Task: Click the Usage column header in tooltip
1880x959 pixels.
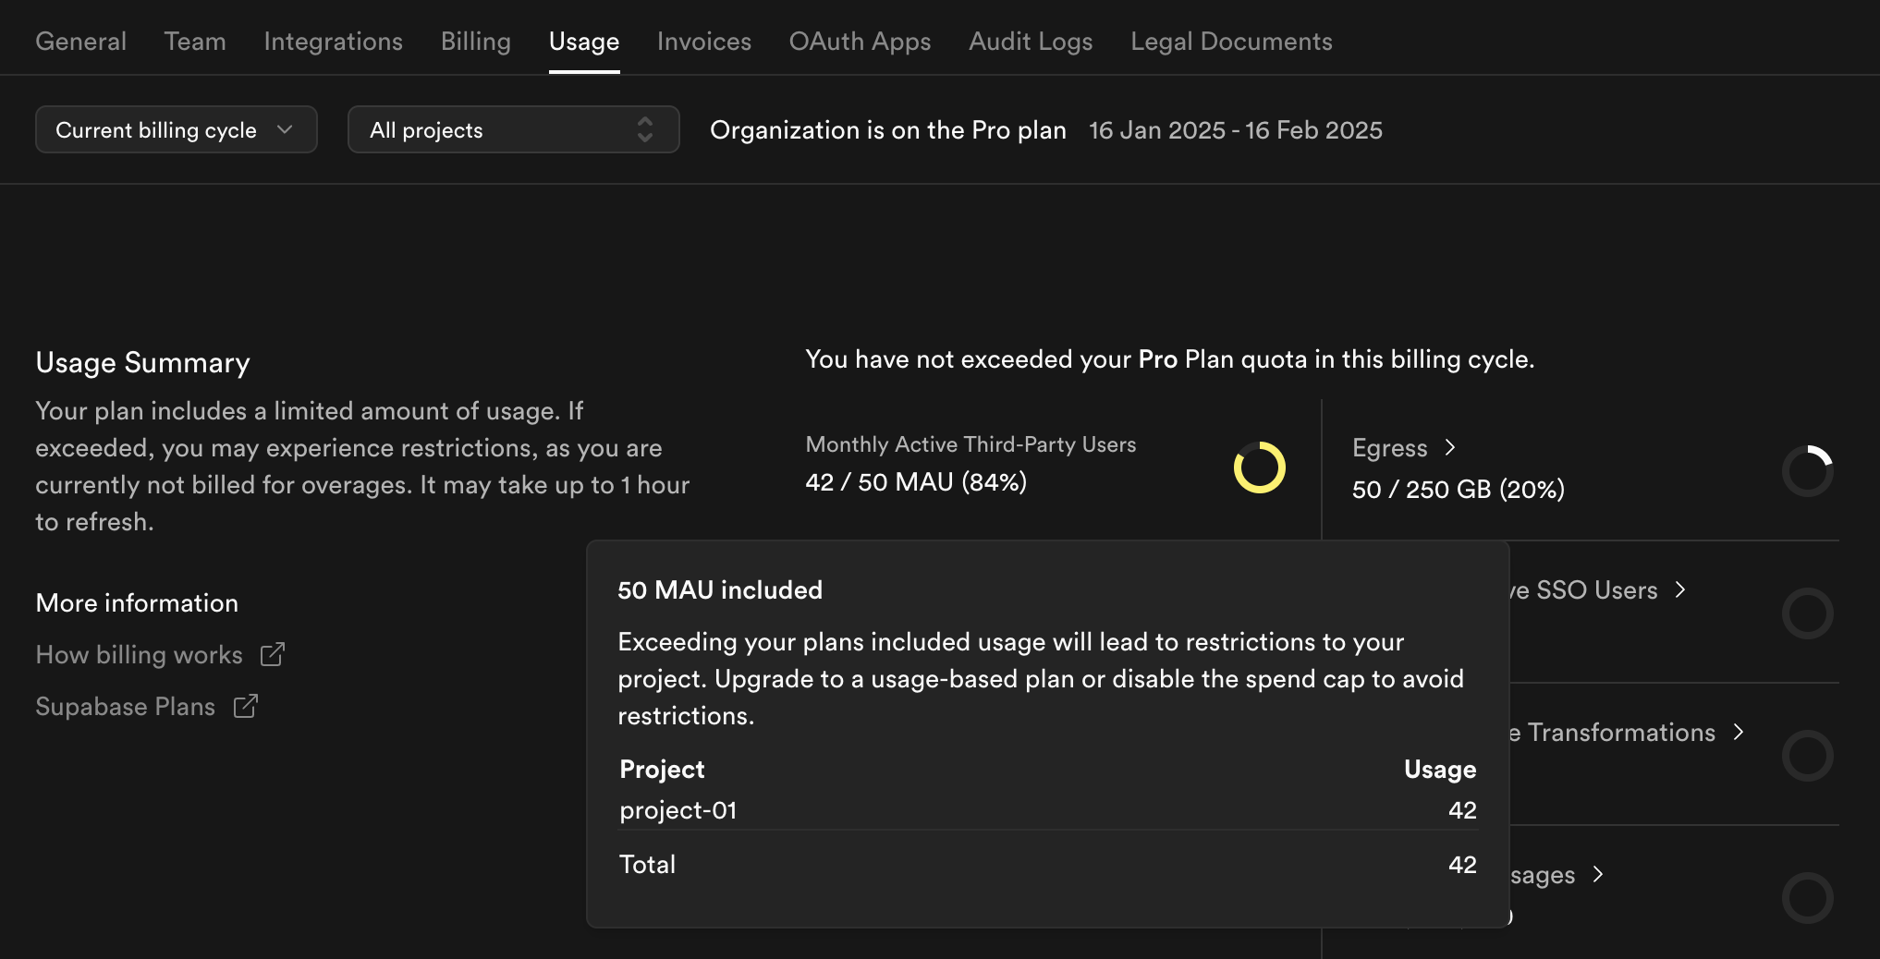Action: [x=1440, y=770]
